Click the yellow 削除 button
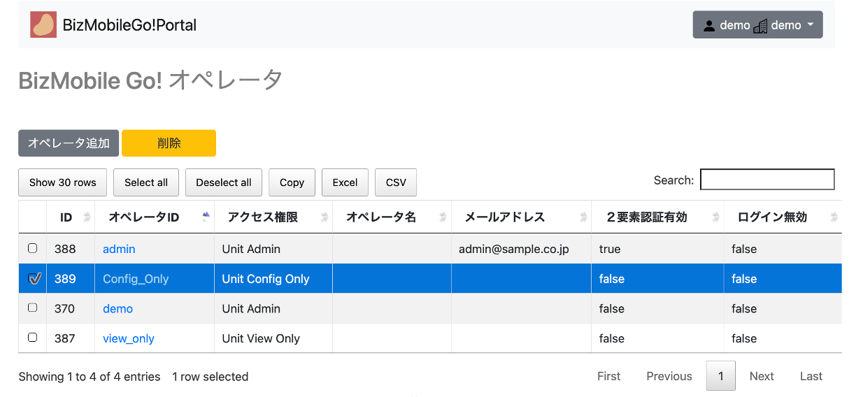Screen dimensions: 856x397 (169, 143)
